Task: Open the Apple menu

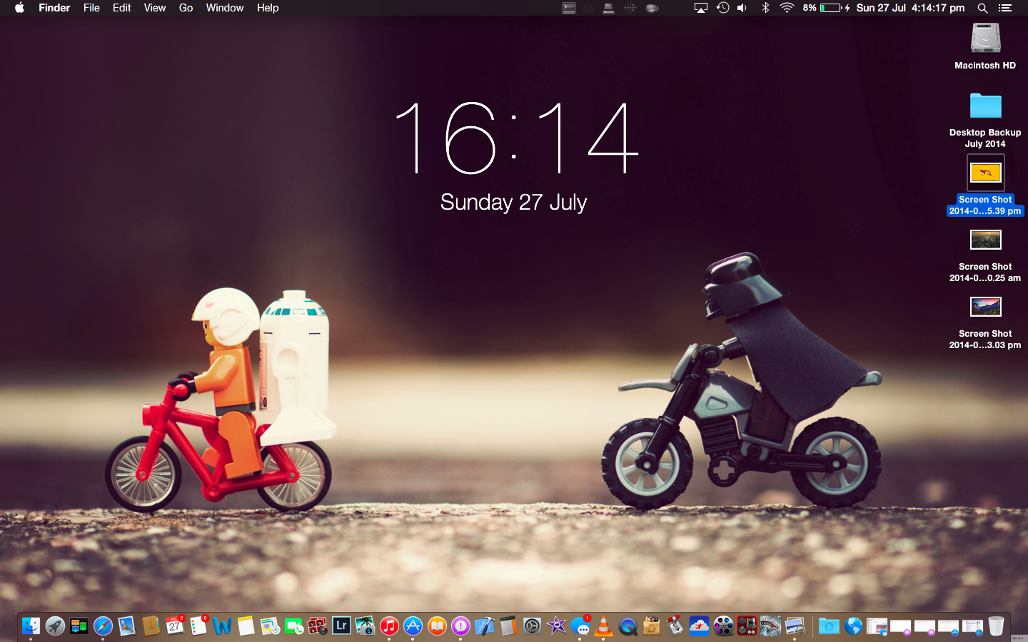Action: coord(19,8)
